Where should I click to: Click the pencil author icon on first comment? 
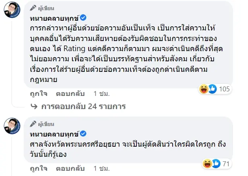33,7
